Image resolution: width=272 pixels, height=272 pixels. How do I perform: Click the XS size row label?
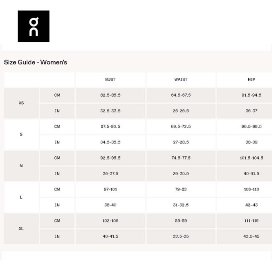21,103
